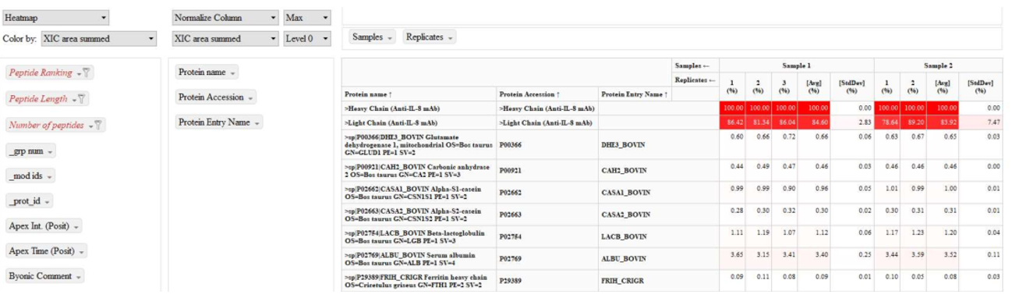Select the Sample 1 column group header

(x=796, y=66)
